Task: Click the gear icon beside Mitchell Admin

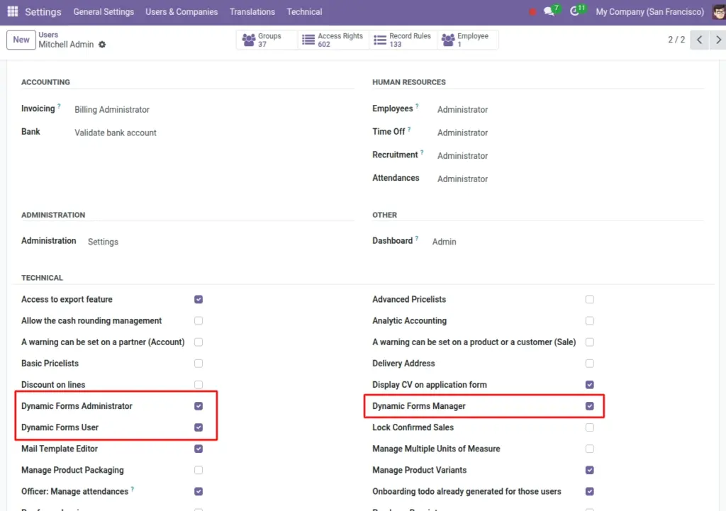Action: (102, 45)
